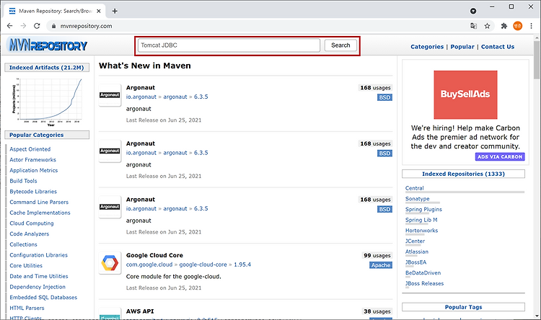
Task: Open the Categories menu link
Action: 427,47
